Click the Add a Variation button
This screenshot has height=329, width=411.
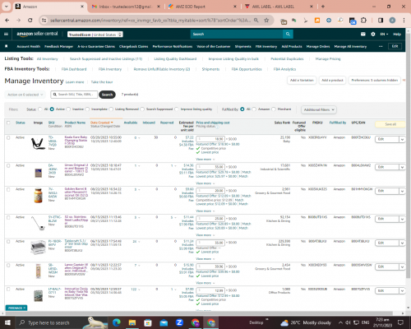302,80
